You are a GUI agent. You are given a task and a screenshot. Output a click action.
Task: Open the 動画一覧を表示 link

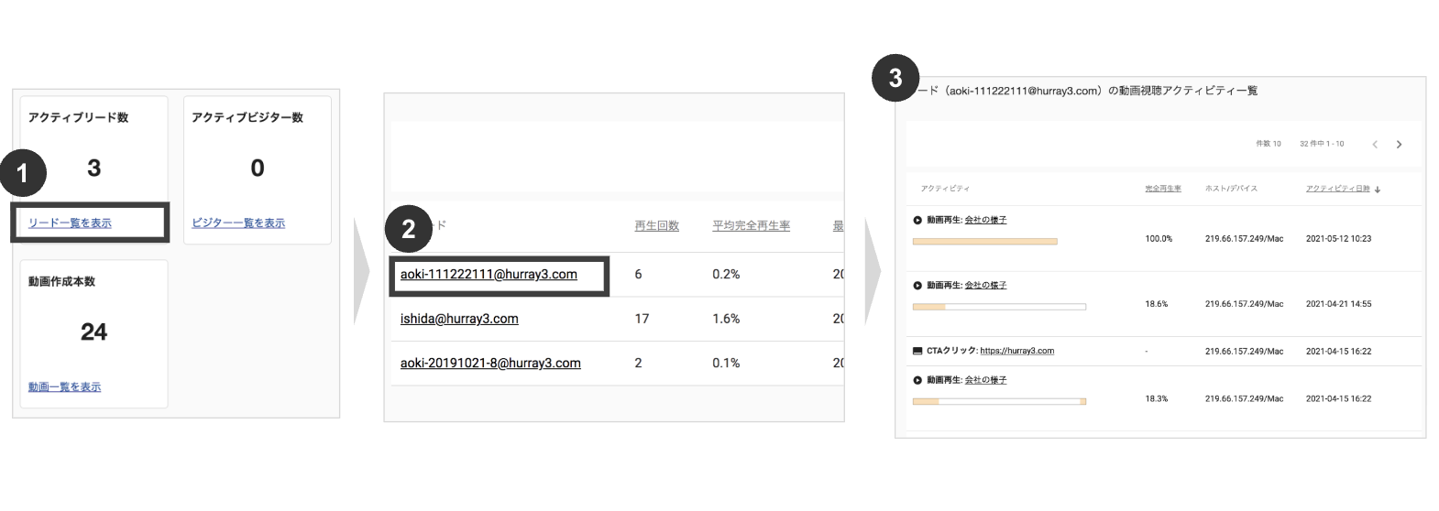tap(64, 387)
